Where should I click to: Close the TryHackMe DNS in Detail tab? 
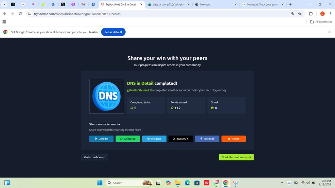pyautogui.click(x=141, y=4)
